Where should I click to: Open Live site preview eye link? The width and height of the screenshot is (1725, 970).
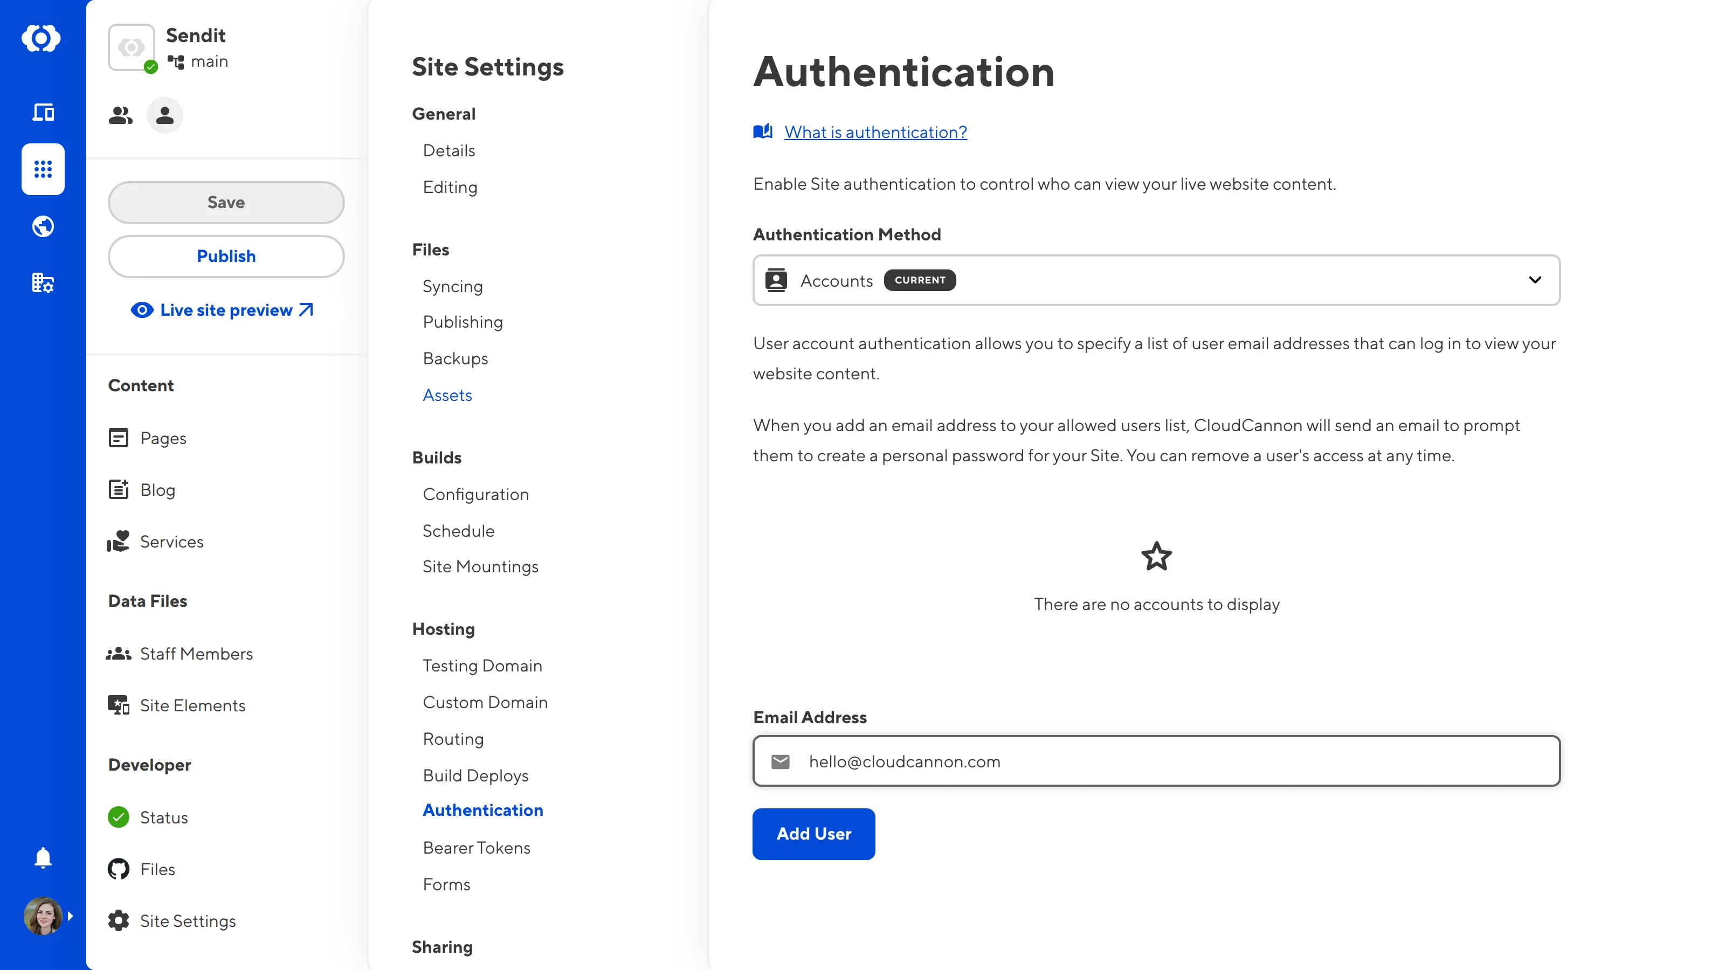pyautogui.click(x=222, y=310)
